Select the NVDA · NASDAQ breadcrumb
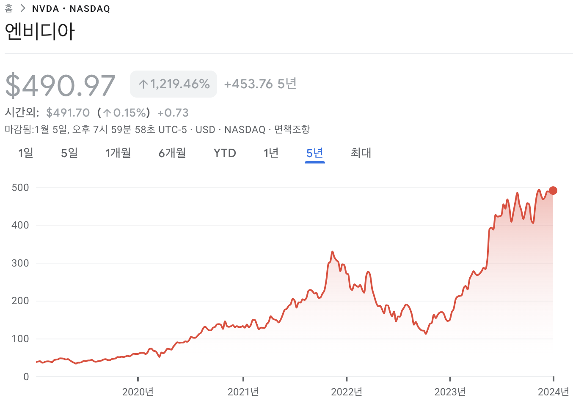573x403 pixels. tap(71, 8)
